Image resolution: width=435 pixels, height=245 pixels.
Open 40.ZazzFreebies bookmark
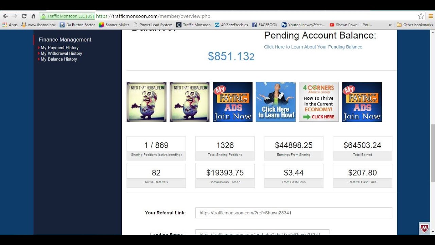pos(231,25)
